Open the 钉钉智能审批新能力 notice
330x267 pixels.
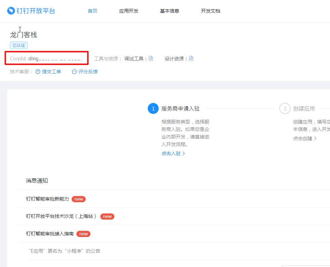pos(47,199)
